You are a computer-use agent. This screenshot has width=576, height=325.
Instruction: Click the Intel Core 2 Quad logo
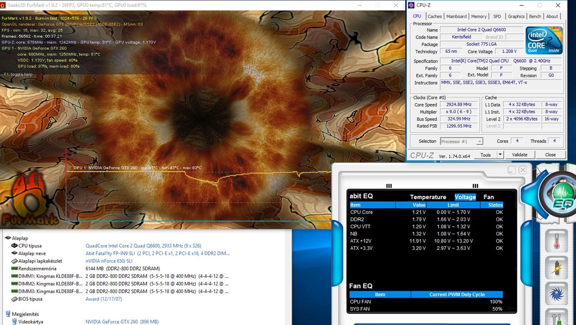click(x=544, y=40)
